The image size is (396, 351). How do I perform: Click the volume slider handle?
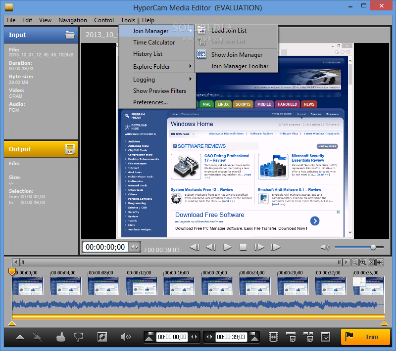tap(373, 247)
